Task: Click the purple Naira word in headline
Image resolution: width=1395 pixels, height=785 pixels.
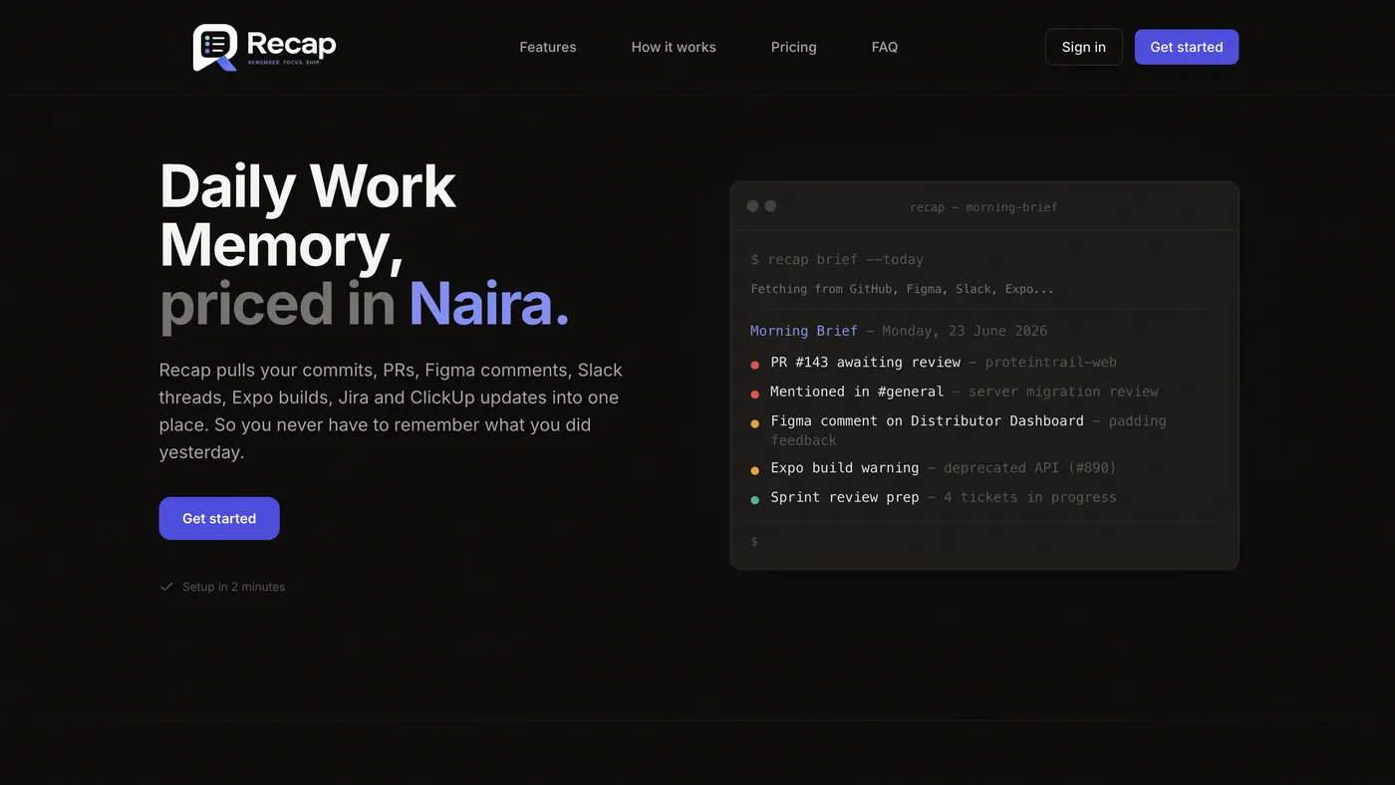Action: 488,304
